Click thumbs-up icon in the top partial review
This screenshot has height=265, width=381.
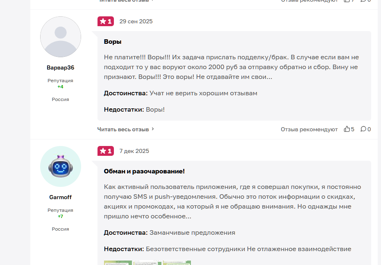(x=347, y=1)
